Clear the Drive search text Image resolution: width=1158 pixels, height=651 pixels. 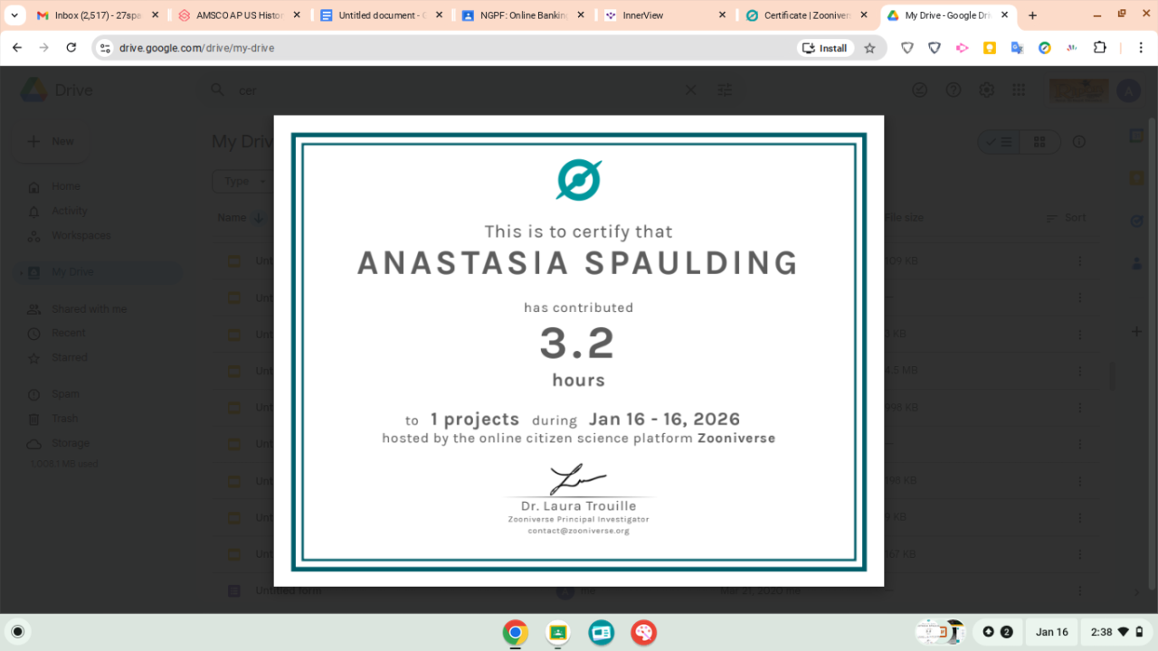click(690, 90)
